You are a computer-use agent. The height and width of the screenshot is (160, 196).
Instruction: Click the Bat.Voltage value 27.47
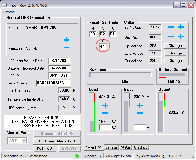coord(155,27)
